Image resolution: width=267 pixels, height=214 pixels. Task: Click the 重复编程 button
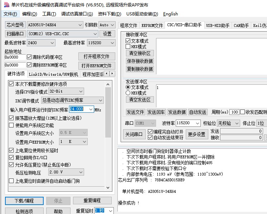92,200
